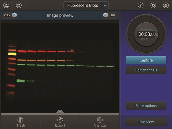The image size is (172, 129).
Task: Switch to Live View
Action: [146, 122]
